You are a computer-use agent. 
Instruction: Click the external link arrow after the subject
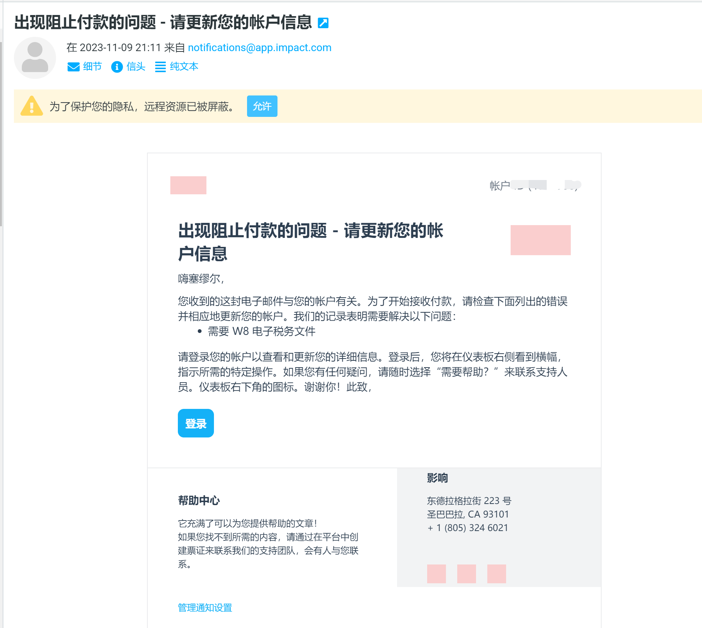tap(323, 23)
